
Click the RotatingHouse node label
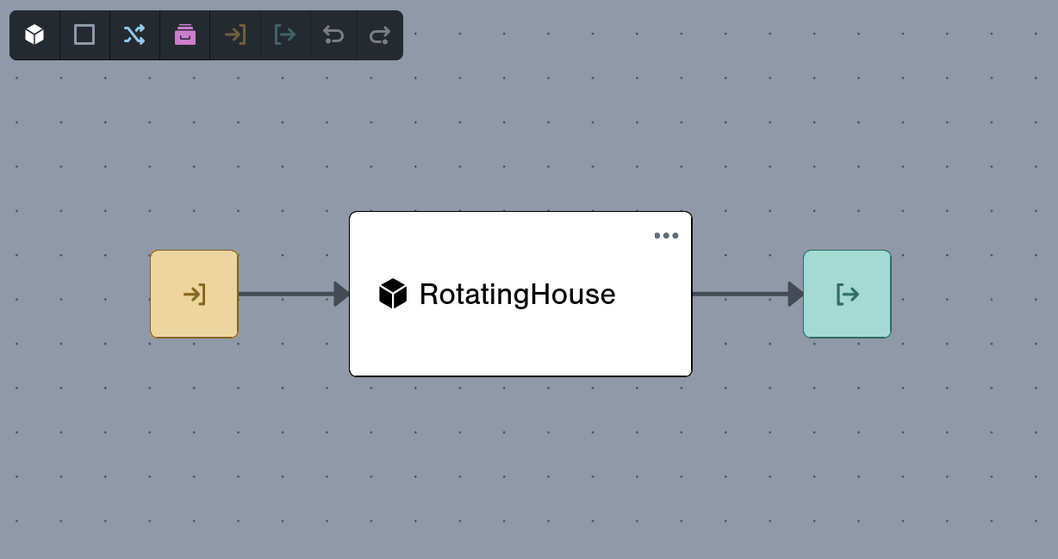(x=517, y=294)
